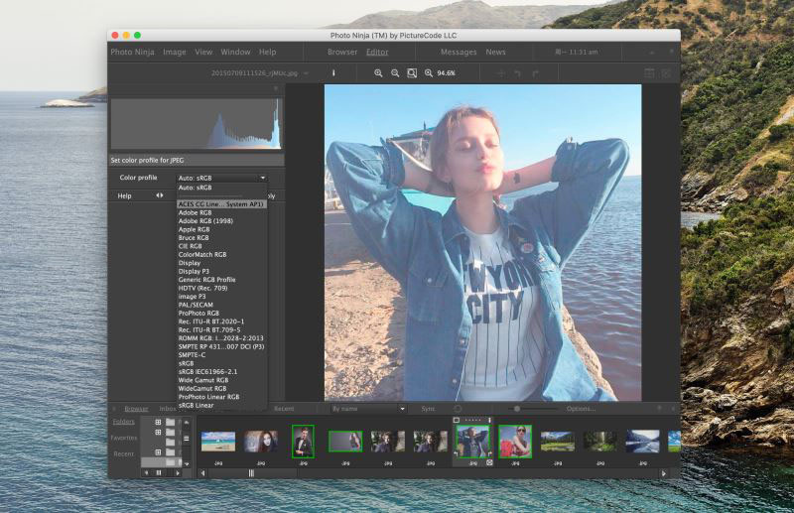Click the Sync button
Image resolution: width=794 pixels, height=513 pixels.
(429, 409)
